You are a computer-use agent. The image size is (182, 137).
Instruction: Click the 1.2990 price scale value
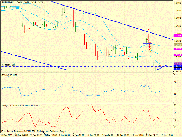tap(178, 18)
